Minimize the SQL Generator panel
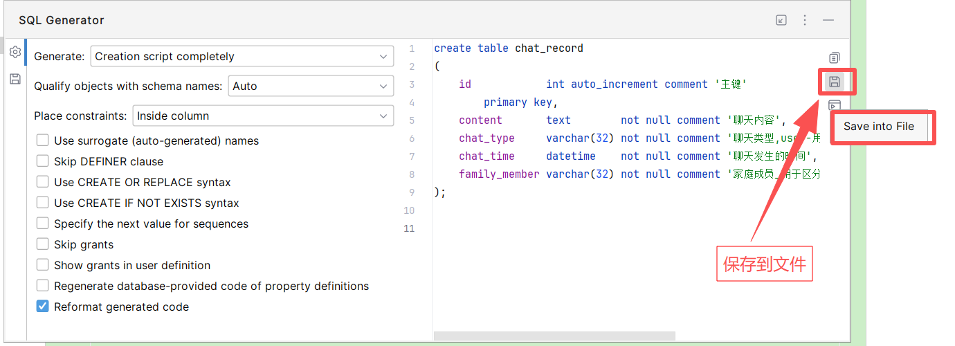Screen dimensions: 955x346 (x=828, y=20)
